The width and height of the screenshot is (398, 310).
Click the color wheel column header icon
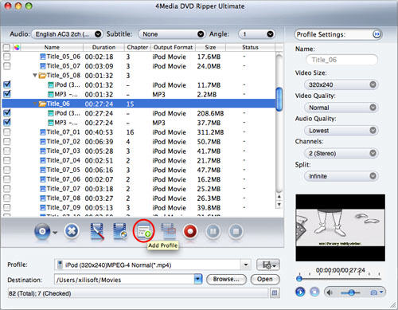coord(17,48)
